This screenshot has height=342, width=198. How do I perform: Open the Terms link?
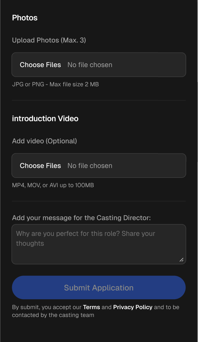point(92,307)
